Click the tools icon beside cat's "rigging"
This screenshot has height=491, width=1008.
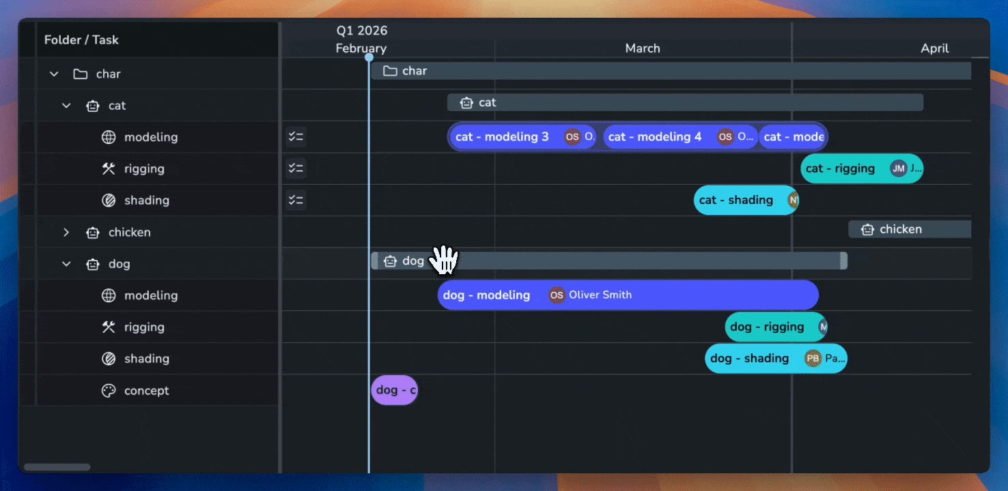(108, 168)
